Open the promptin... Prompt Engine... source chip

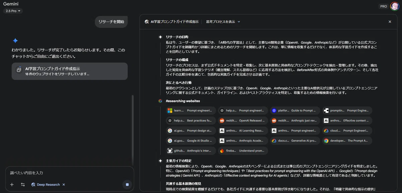tap(347, 111)
